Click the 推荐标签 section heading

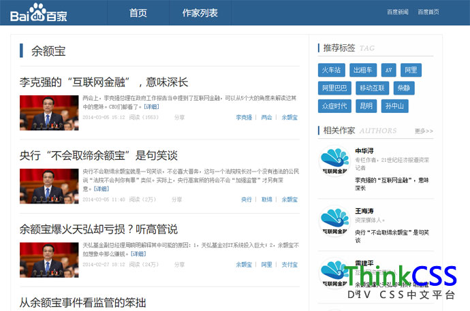[x=339, y=48]
